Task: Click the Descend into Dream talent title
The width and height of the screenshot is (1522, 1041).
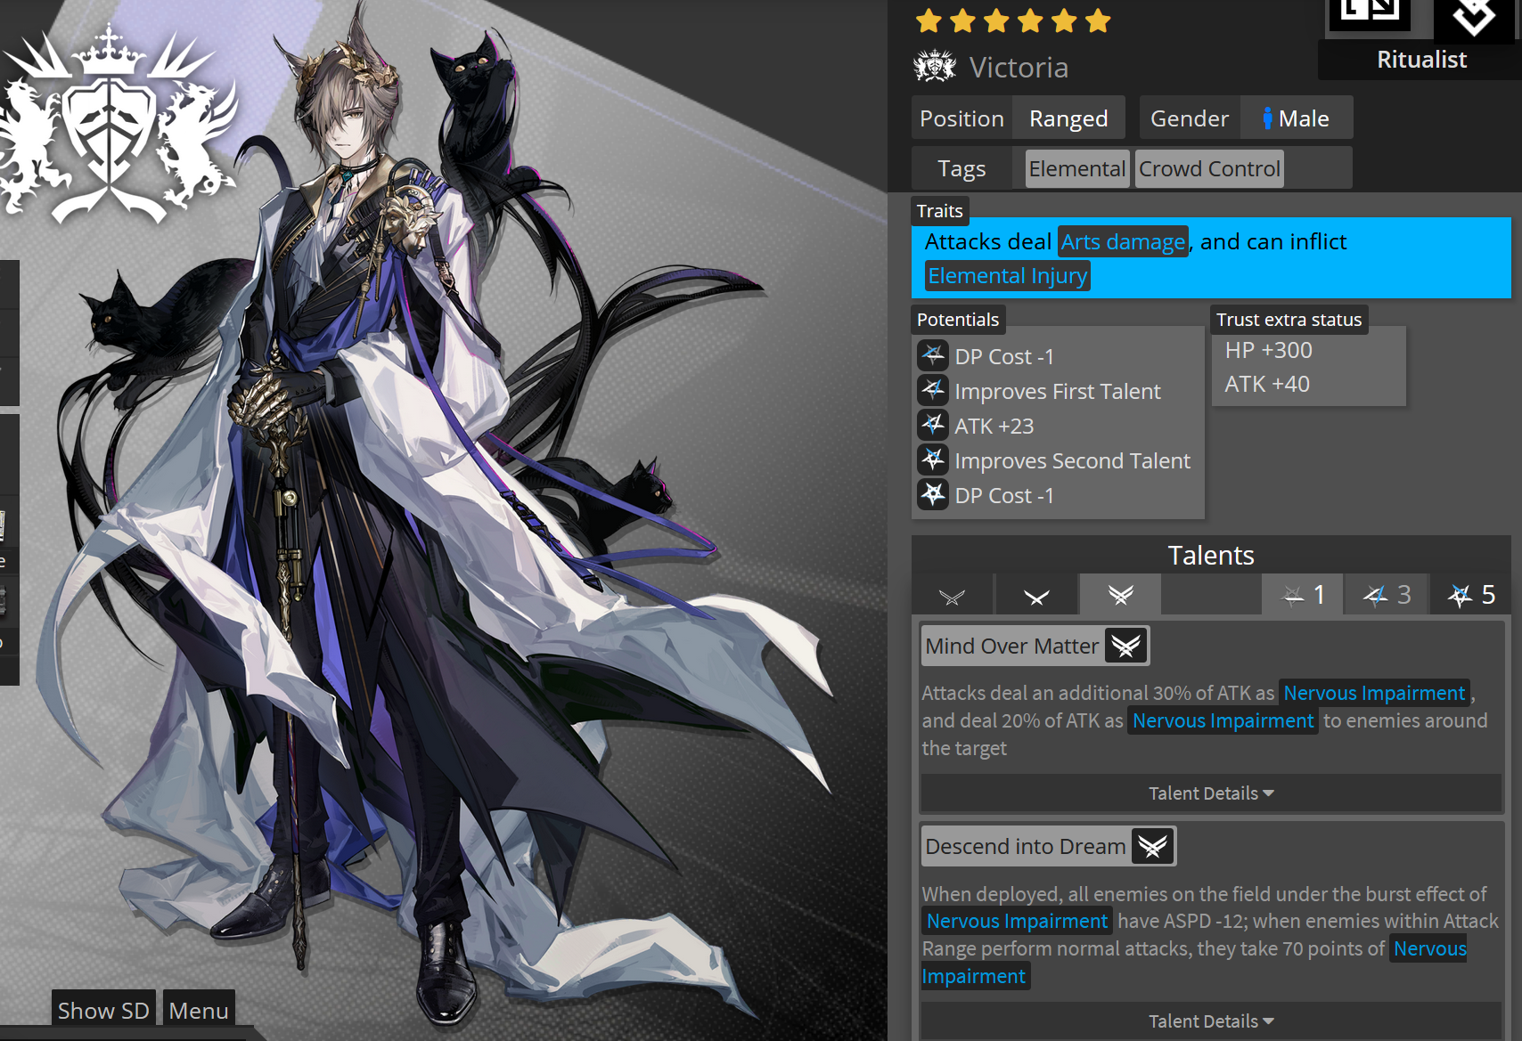Action: [x=1026, y=847]
